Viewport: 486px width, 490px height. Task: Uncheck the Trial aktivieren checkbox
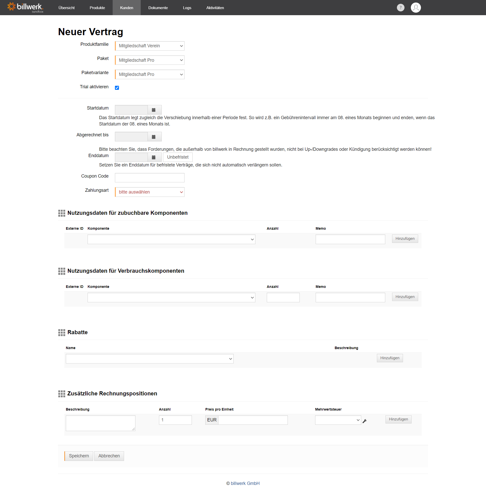pos(117,88)
